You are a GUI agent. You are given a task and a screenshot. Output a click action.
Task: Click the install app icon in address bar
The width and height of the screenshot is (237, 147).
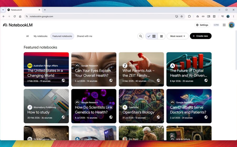pos(176,17)
